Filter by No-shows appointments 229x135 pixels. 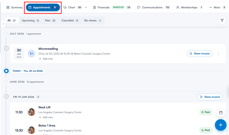click(93, 20)
